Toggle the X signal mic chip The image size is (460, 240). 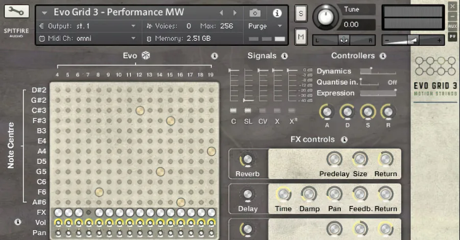point(277,110)
